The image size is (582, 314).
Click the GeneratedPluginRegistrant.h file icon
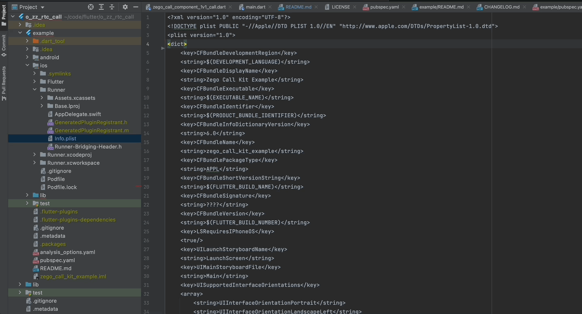50,122
